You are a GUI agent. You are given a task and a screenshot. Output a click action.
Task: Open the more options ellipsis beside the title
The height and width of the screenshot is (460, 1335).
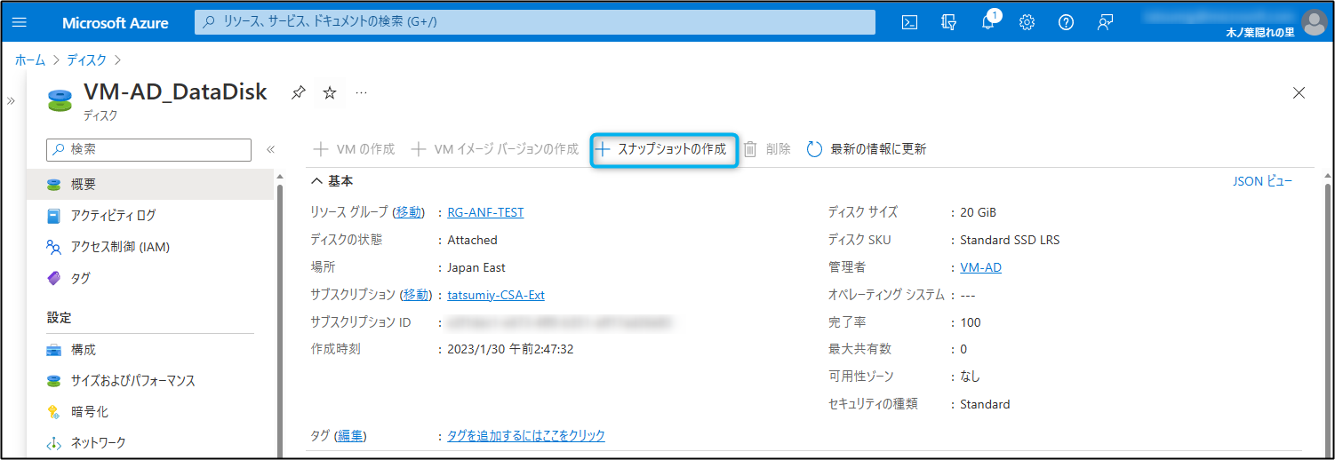click(x=361, y=92)
